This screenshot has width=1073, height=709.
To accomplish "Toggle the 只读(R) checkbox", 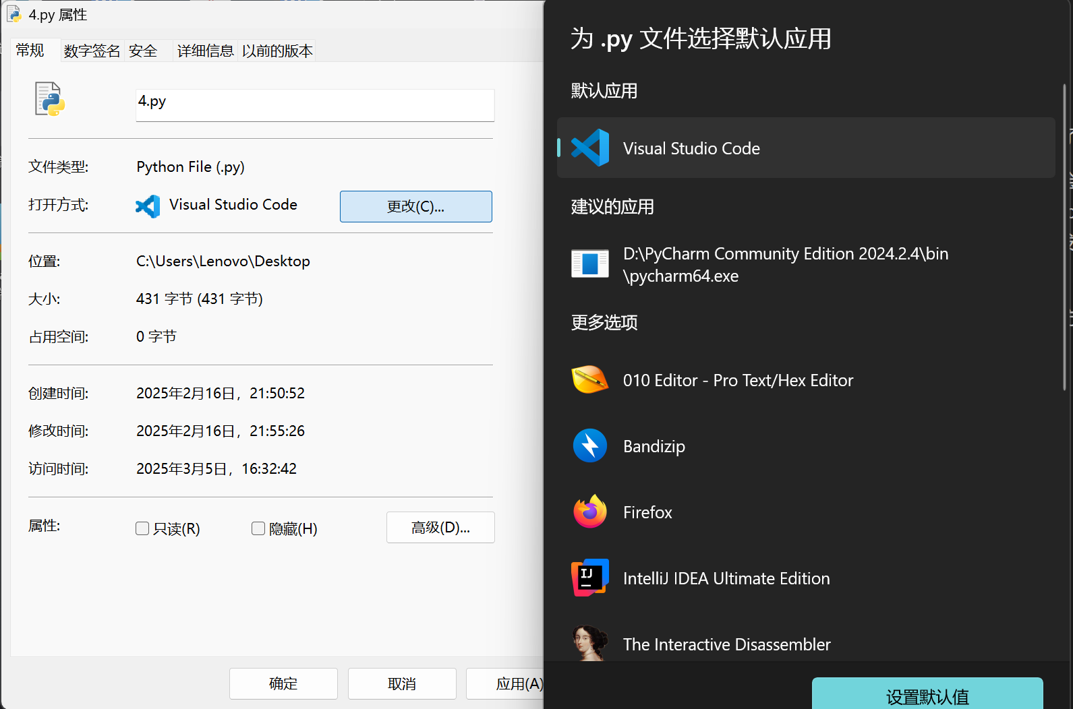I will 142,528.
